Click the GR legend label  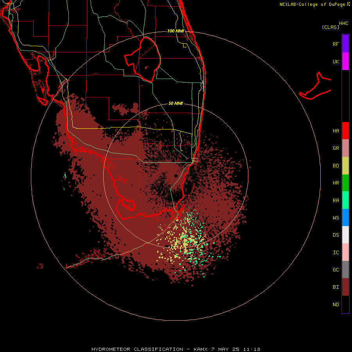(x=336, y=148)
